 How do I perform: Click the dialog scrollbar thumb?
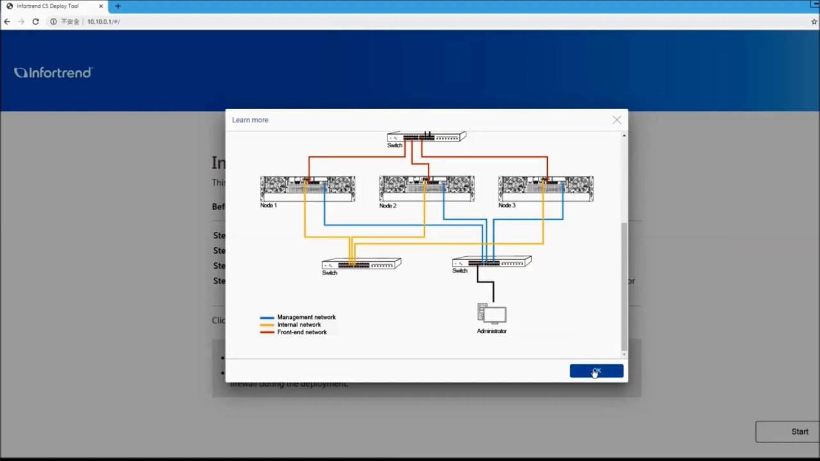coord(625,286)
